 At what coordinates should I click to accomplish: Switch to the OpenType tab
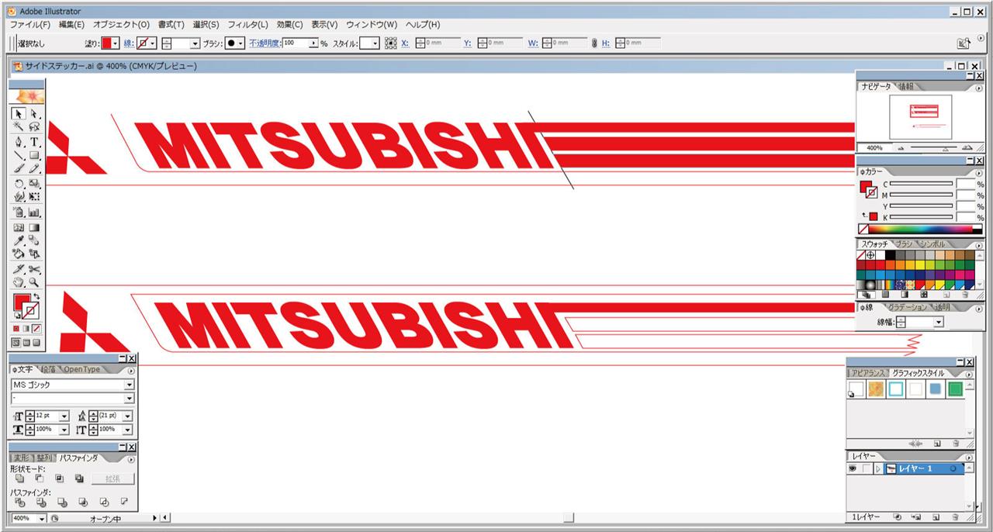tap(82, 370)
